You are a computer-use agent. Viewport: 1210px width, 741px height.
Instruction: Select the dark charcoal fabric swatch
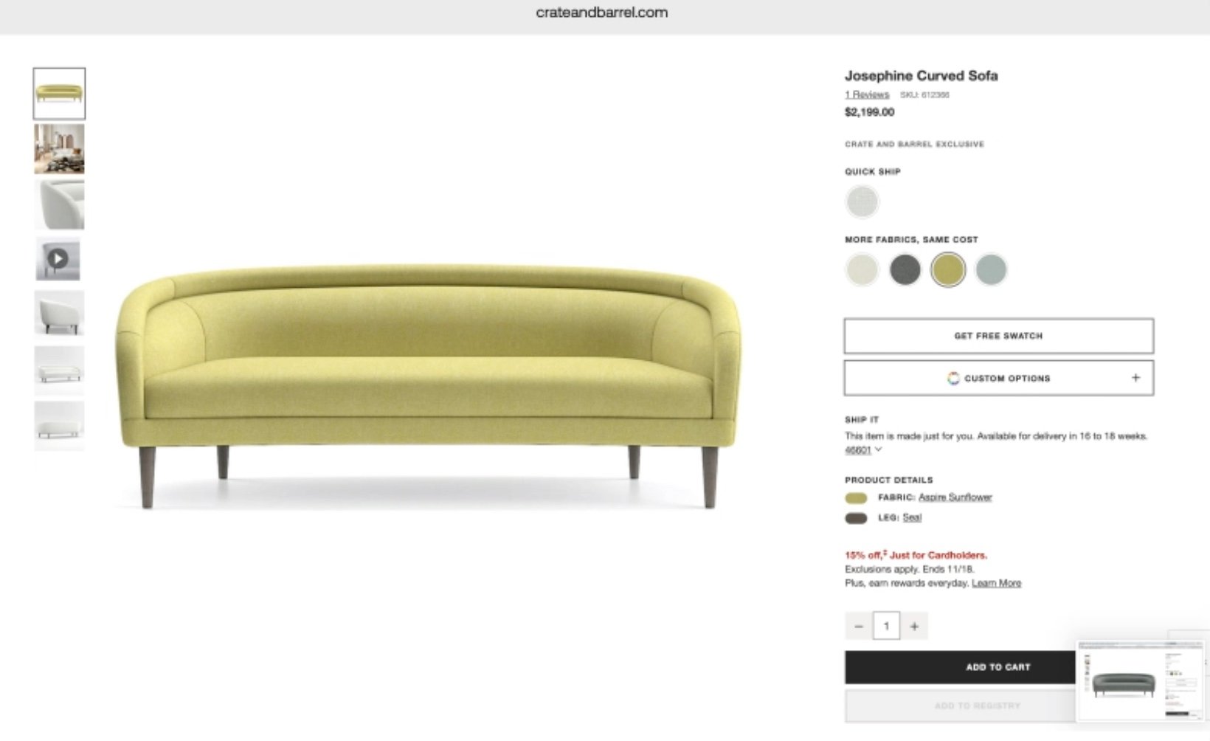[x=905, y=269]
